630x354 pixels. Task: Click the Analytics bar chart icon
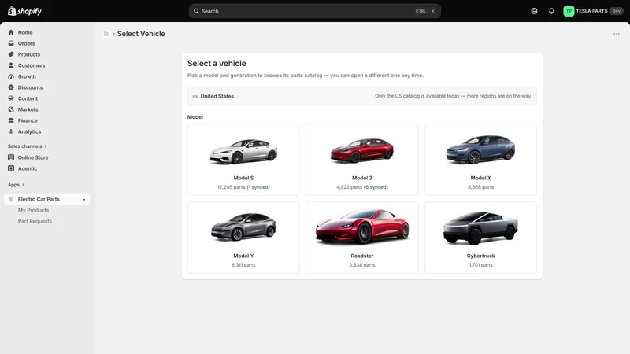(x=11, y=131)
